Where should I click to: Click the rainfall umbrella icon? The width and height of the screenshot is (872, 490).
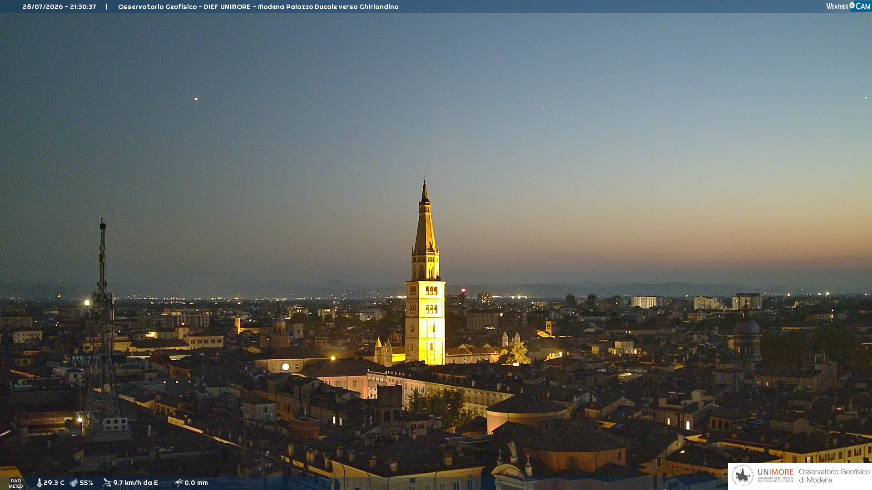coord(179,483)
